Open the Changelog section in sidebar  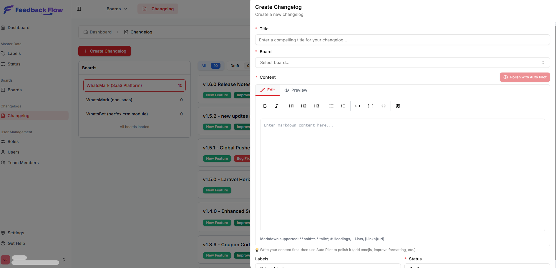(x=18, y=115)
